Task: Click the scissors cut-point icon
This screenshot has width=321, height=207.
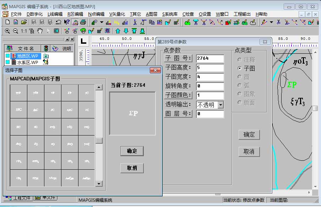Action: point(135,22)
